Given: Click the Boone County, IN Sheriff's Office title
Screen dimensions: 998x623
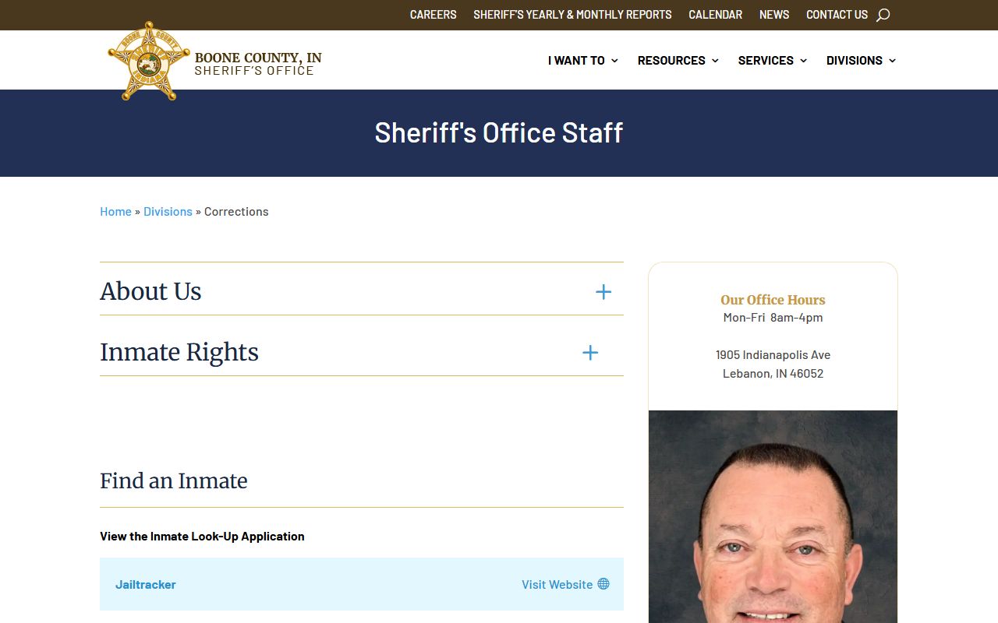Looking at the screenshot, I should 258,64.
